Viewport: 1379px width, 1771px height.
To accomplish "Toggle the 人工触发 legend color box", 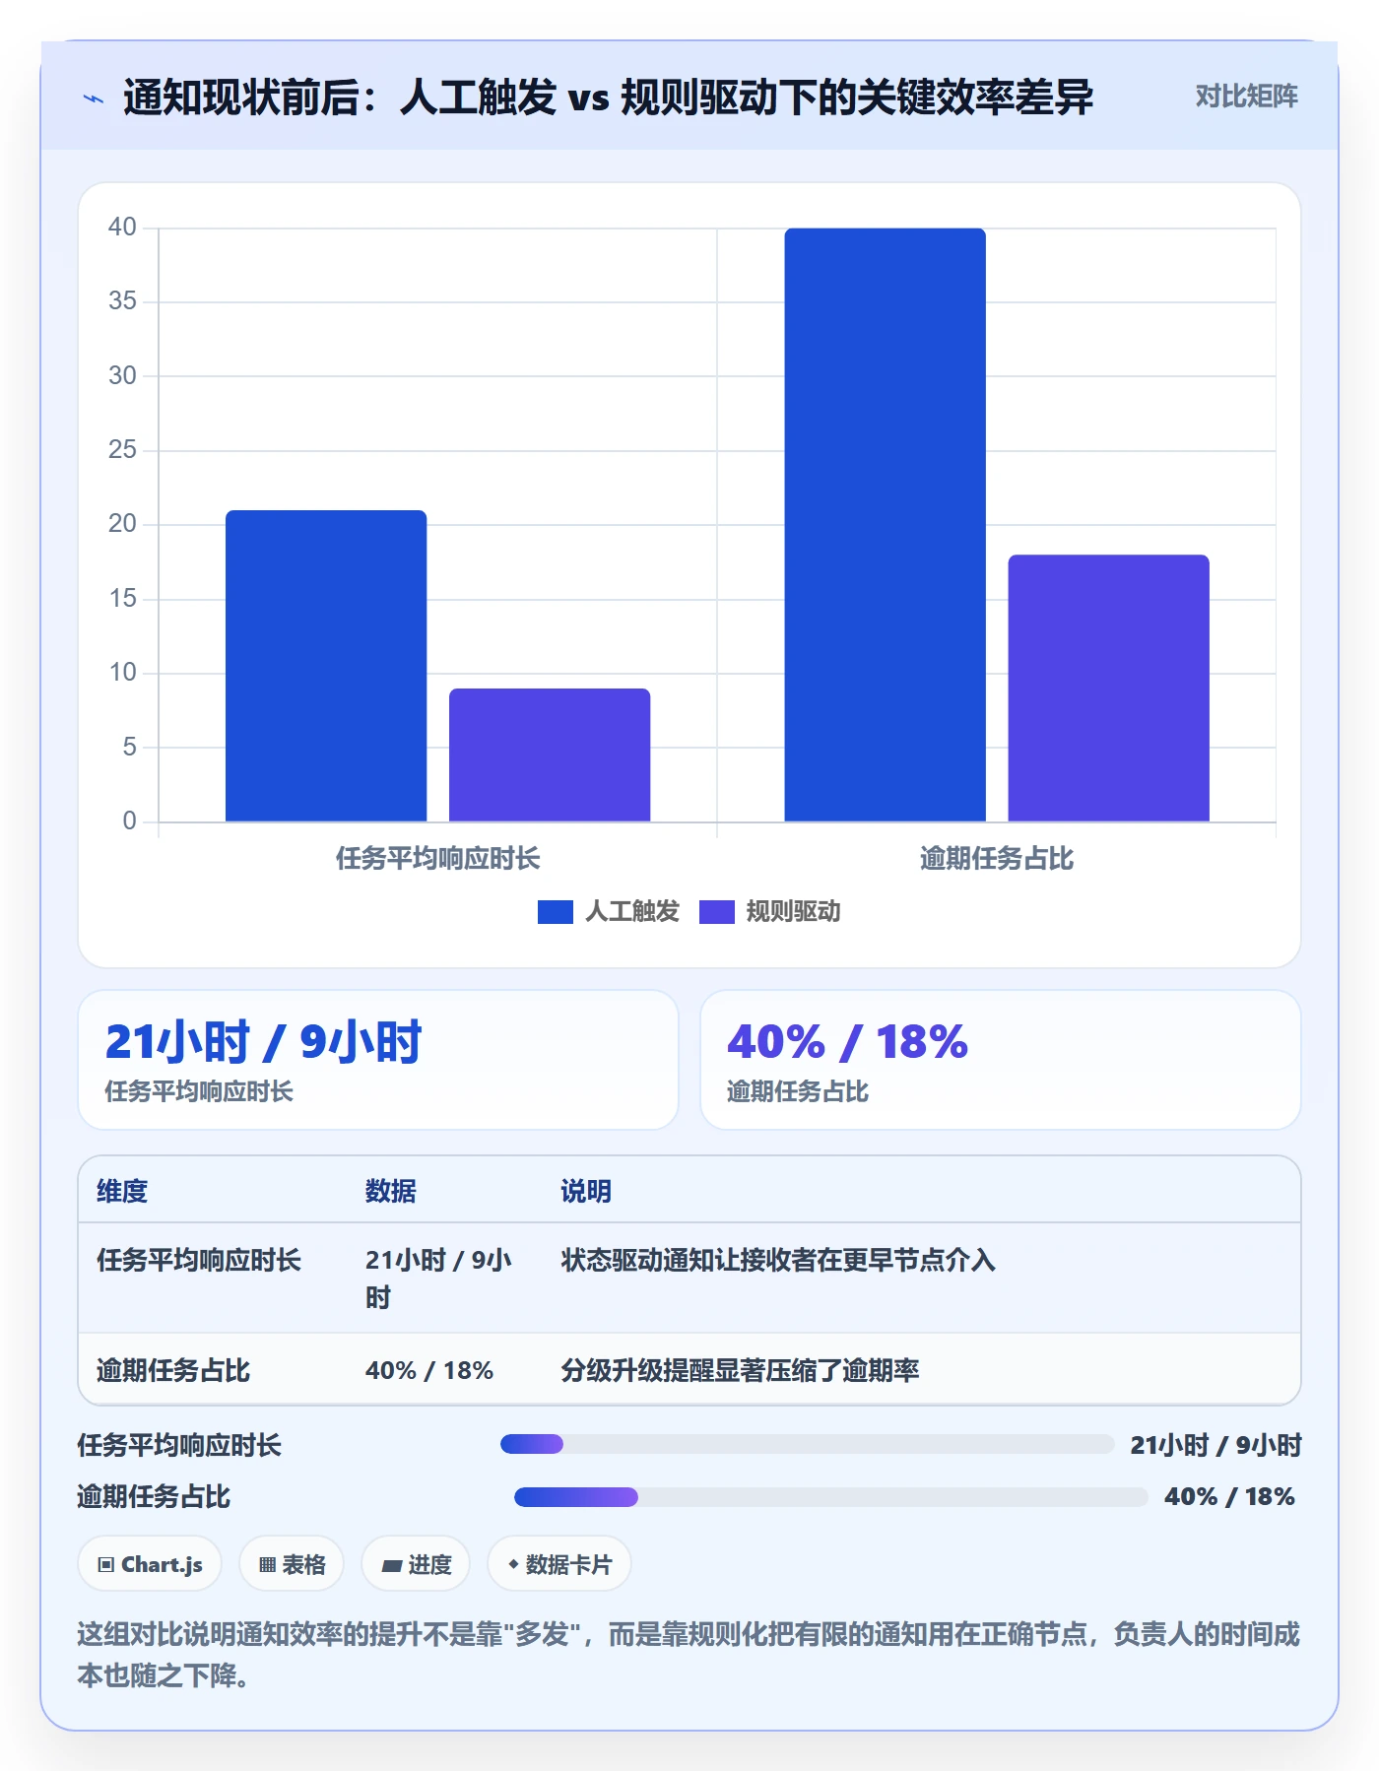I will (555, 912).
